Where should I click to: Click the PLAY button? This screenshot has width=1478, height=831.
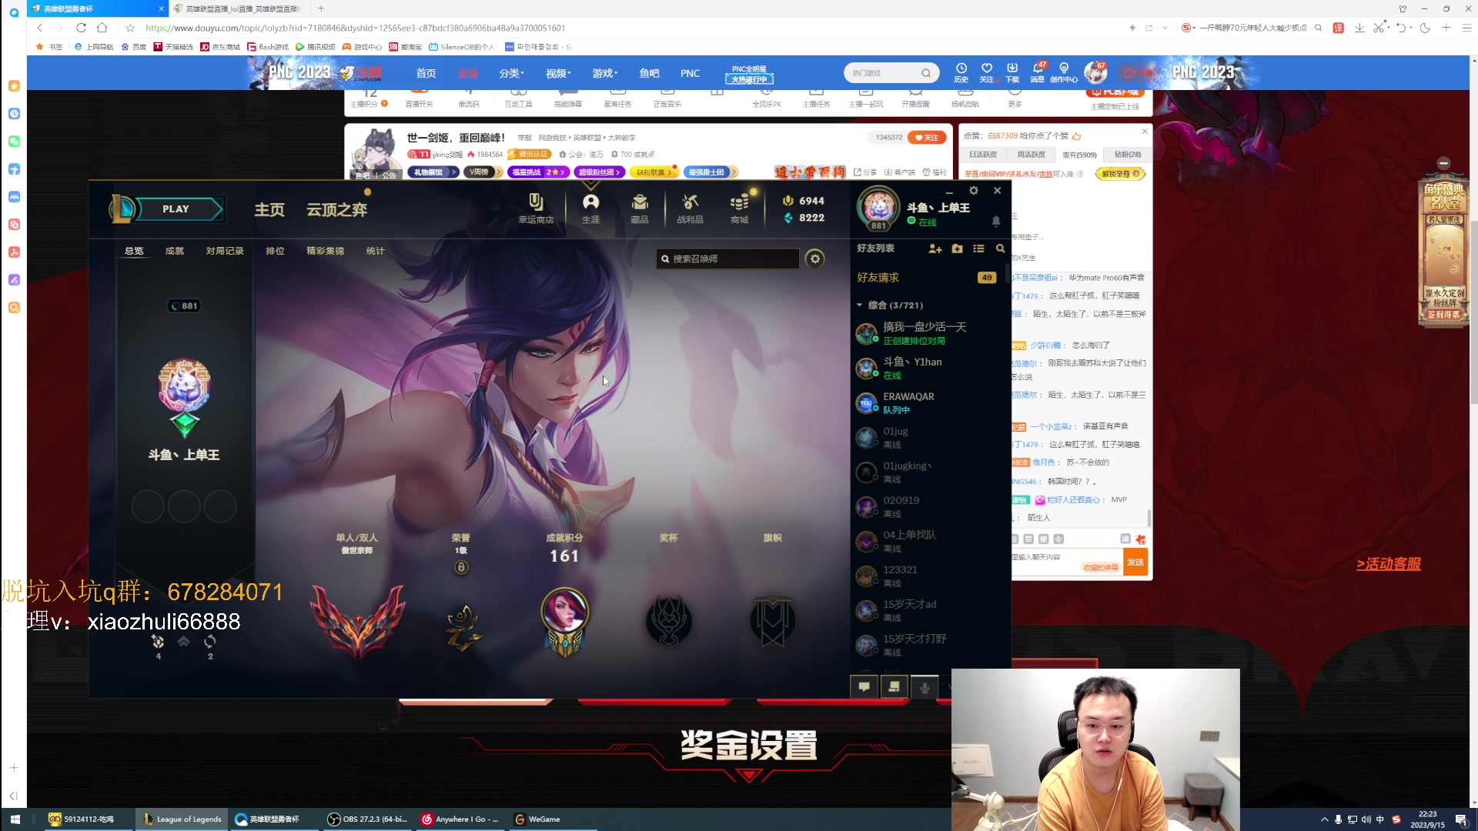[176, 209]
